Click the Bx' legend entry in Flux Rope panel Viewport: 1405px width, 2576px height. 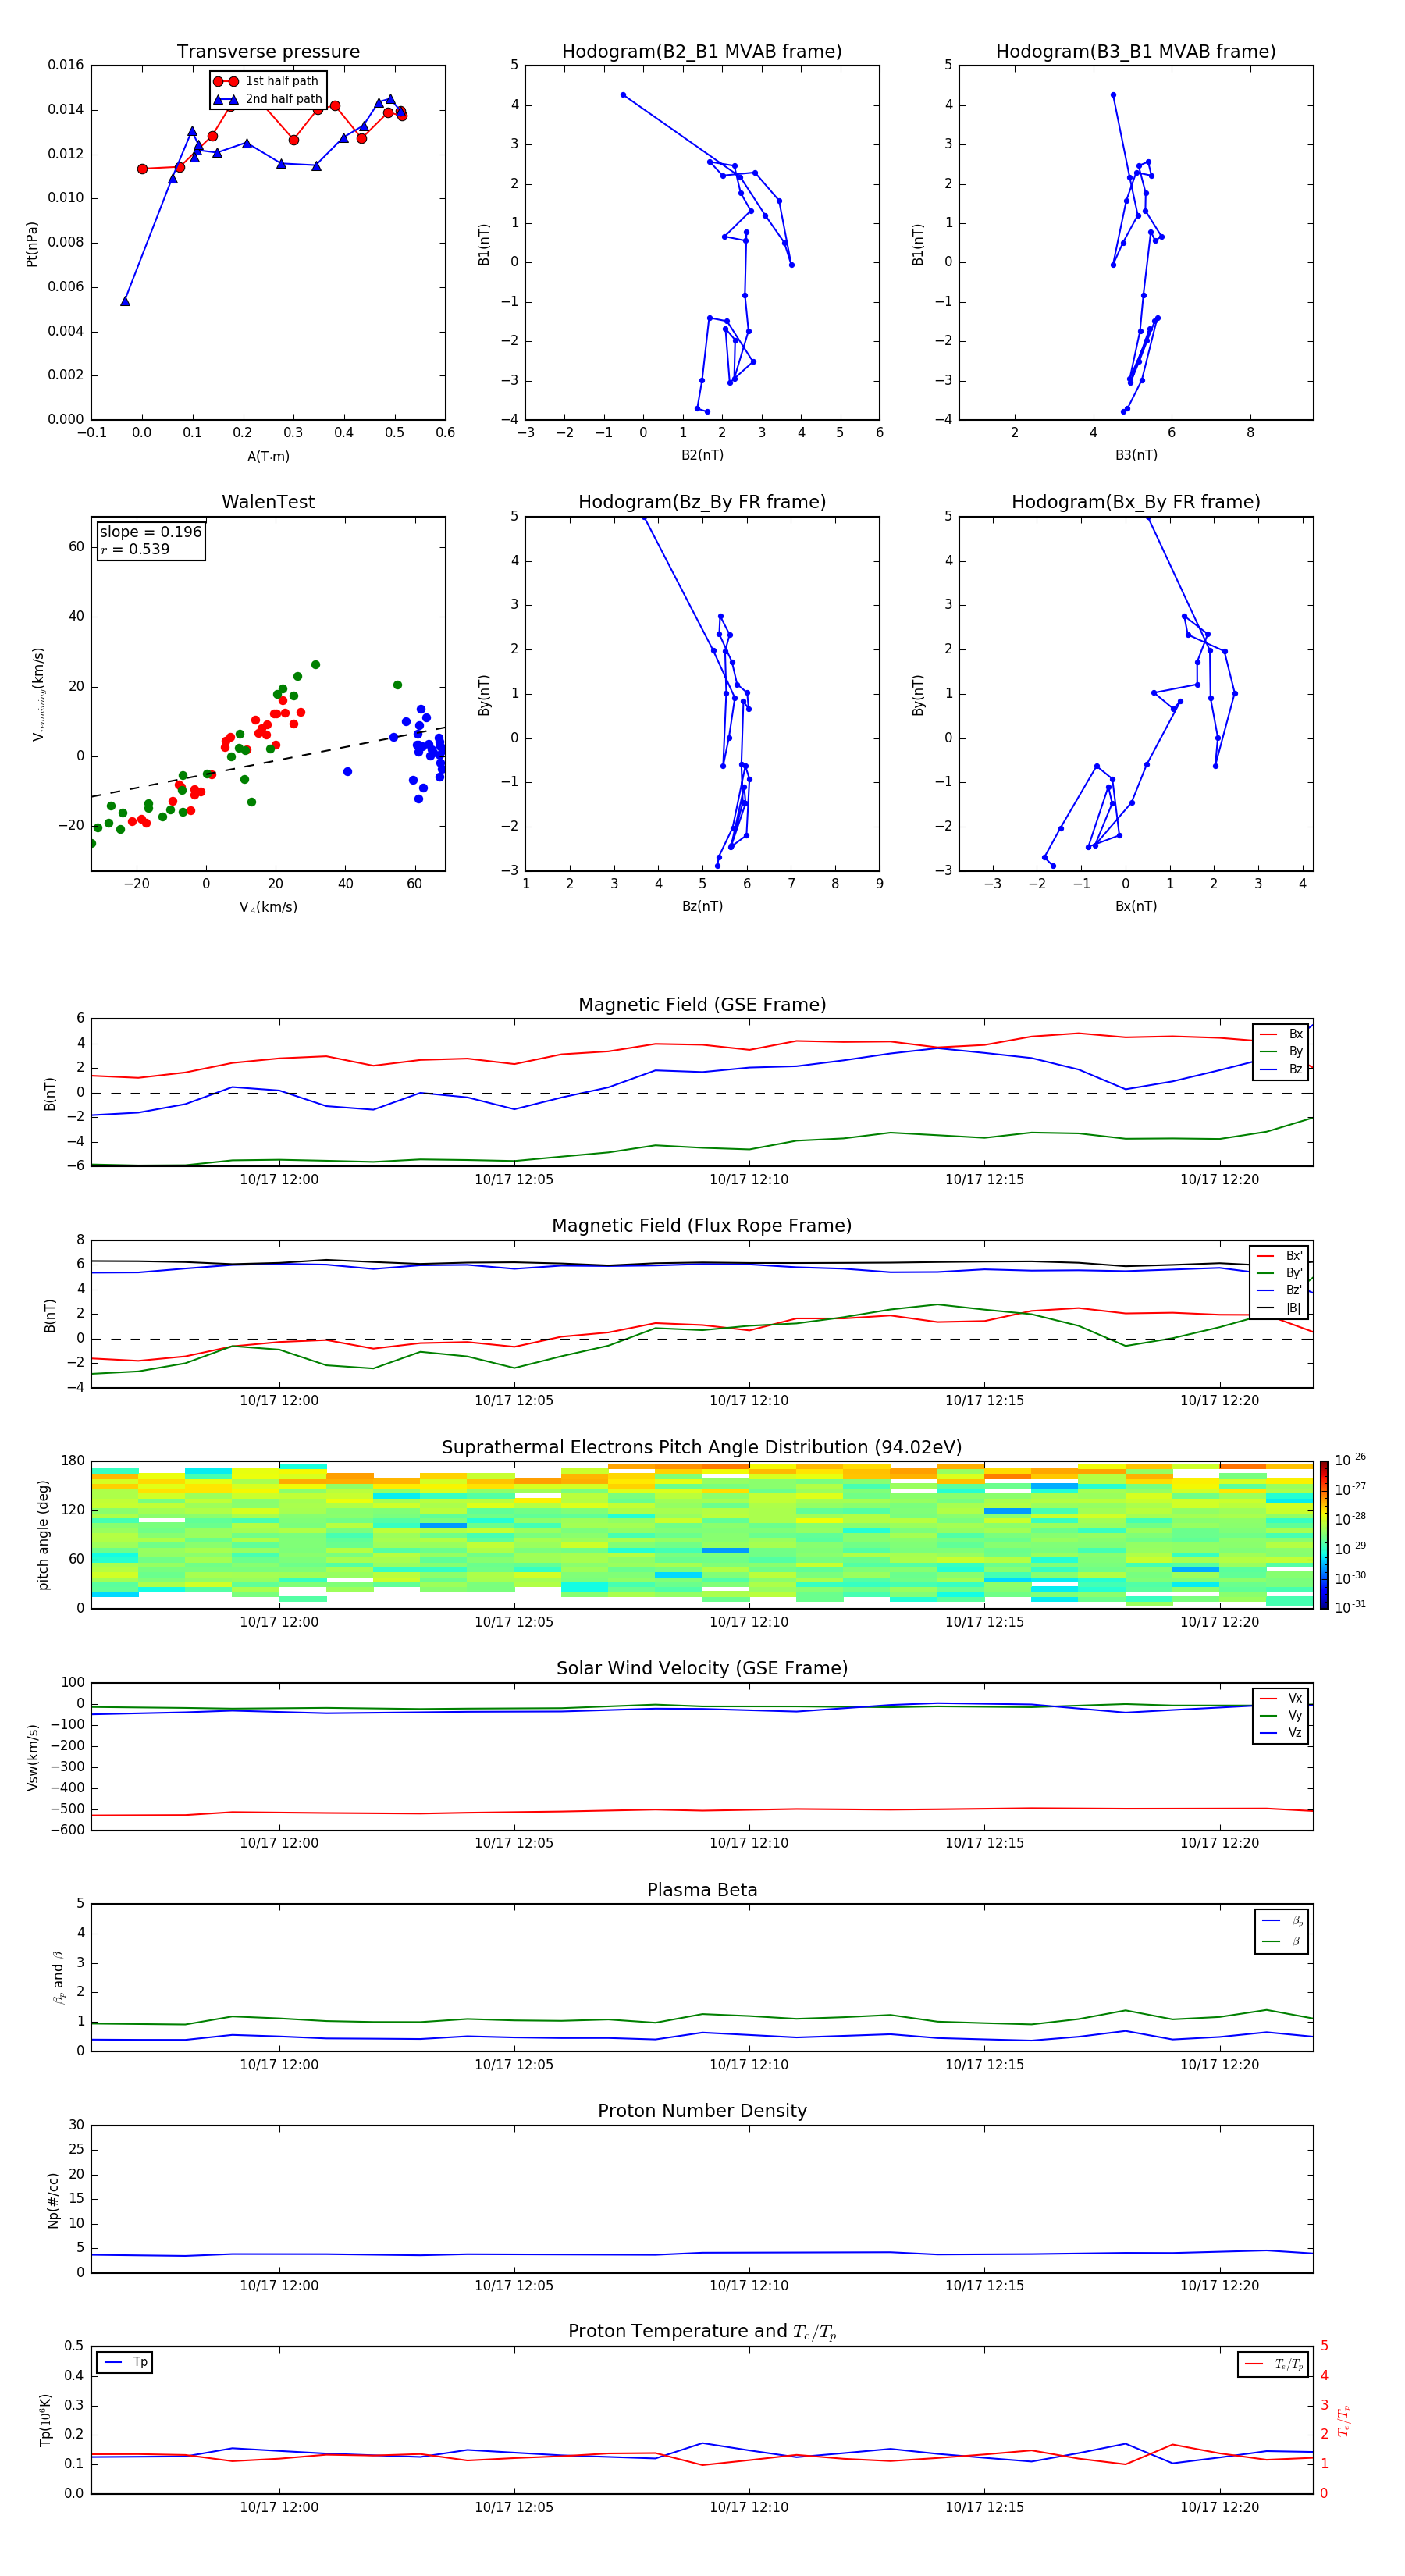coord(1279,1256)
